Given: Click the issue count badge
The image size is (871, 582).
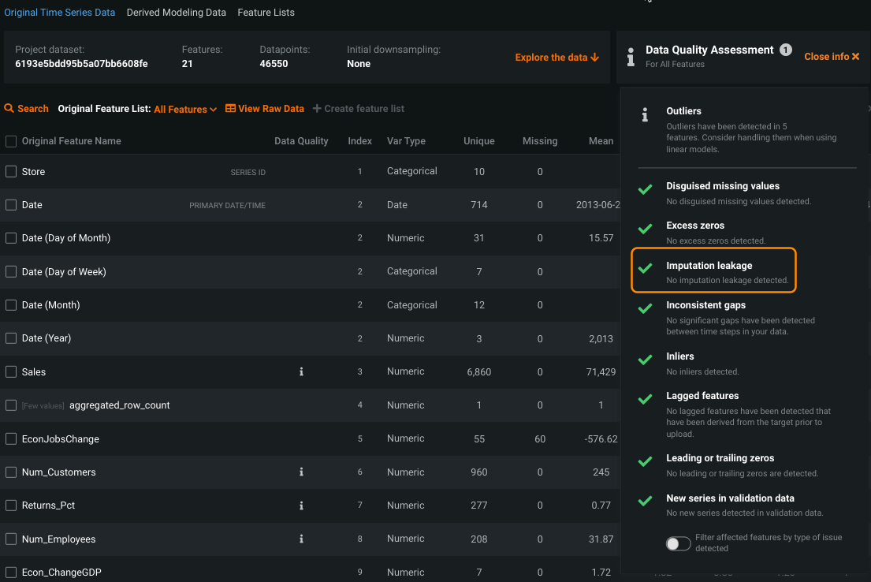Looking at the screenshot, I should click(785, 50).
